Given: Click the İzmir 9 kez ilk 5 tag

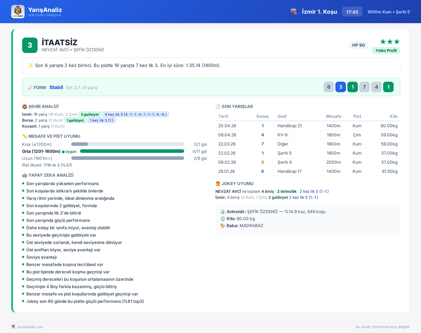Looking at the screenshot, I should [x=136, y=114].
